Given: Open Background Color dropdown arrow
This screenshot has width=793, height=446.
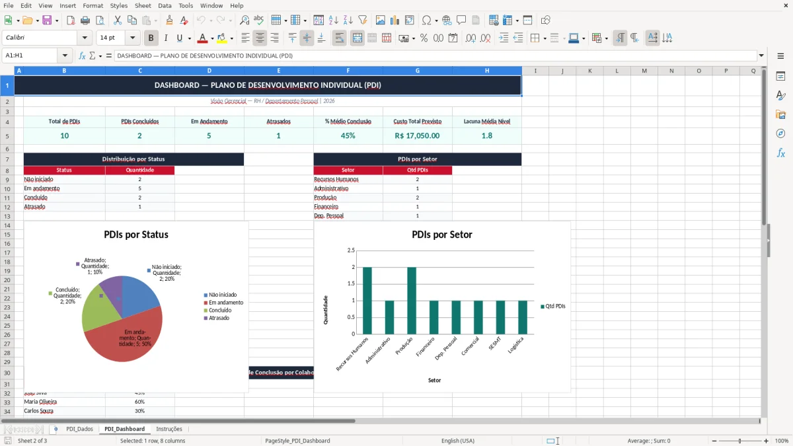Looking at the screenshot, I should pos(231,38).
